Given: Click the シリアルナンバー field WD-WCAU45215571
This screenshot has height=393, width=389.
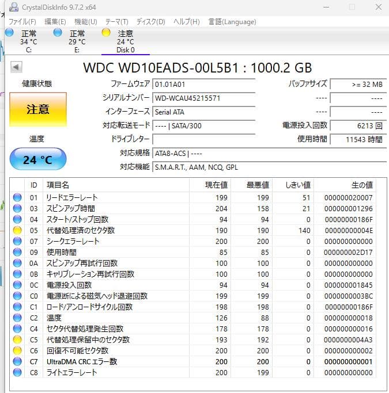Looking at the screenshot, I should 204,98.
